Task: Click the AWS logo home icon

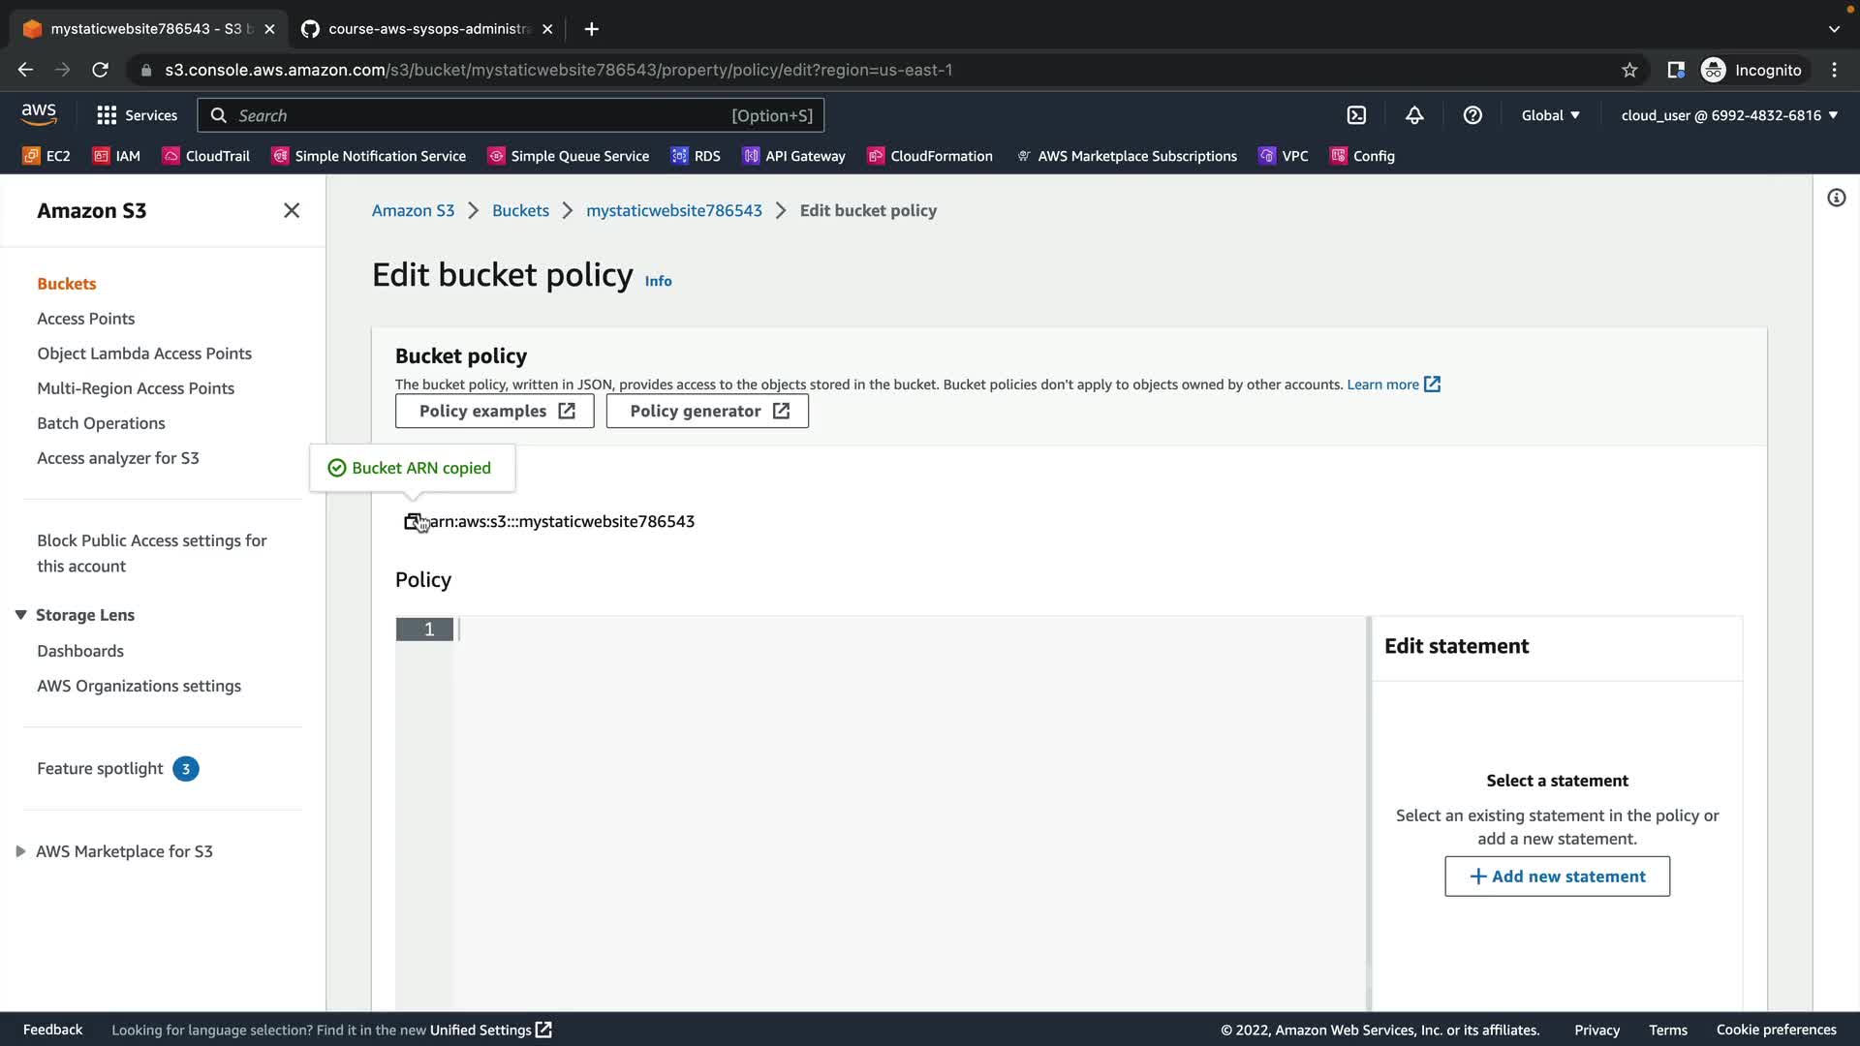Action: tap(39, 114)
